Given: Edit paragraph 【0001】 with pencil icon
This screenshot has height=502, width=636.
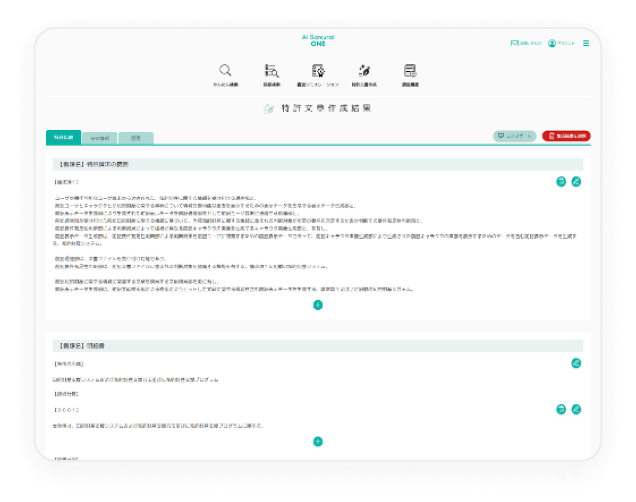Looking at the screenshot, I should point(576,409).
